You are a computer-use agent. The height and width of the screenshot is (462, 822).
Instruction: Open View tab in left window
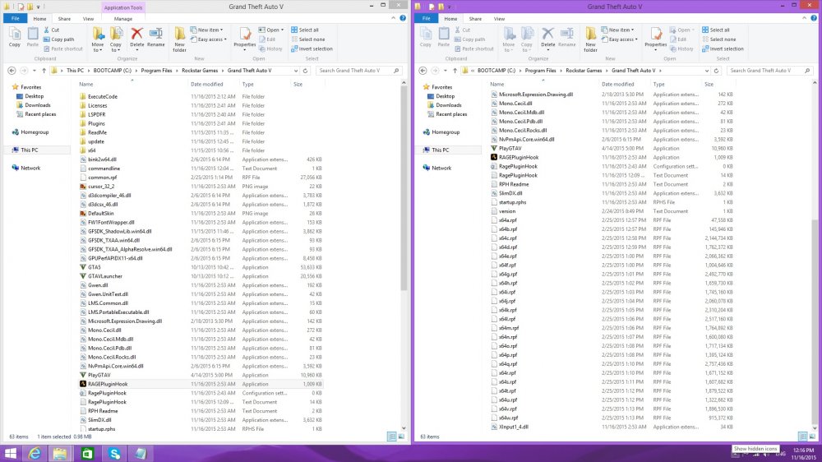tap(88, 19)
